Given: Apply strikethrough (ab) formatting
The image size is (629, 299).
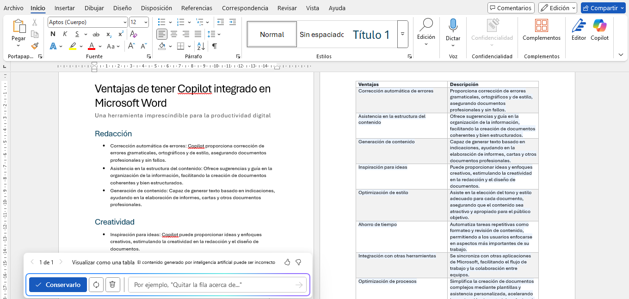Looking at the screenshot, I should pyautogui.click(x=96, y=34).
